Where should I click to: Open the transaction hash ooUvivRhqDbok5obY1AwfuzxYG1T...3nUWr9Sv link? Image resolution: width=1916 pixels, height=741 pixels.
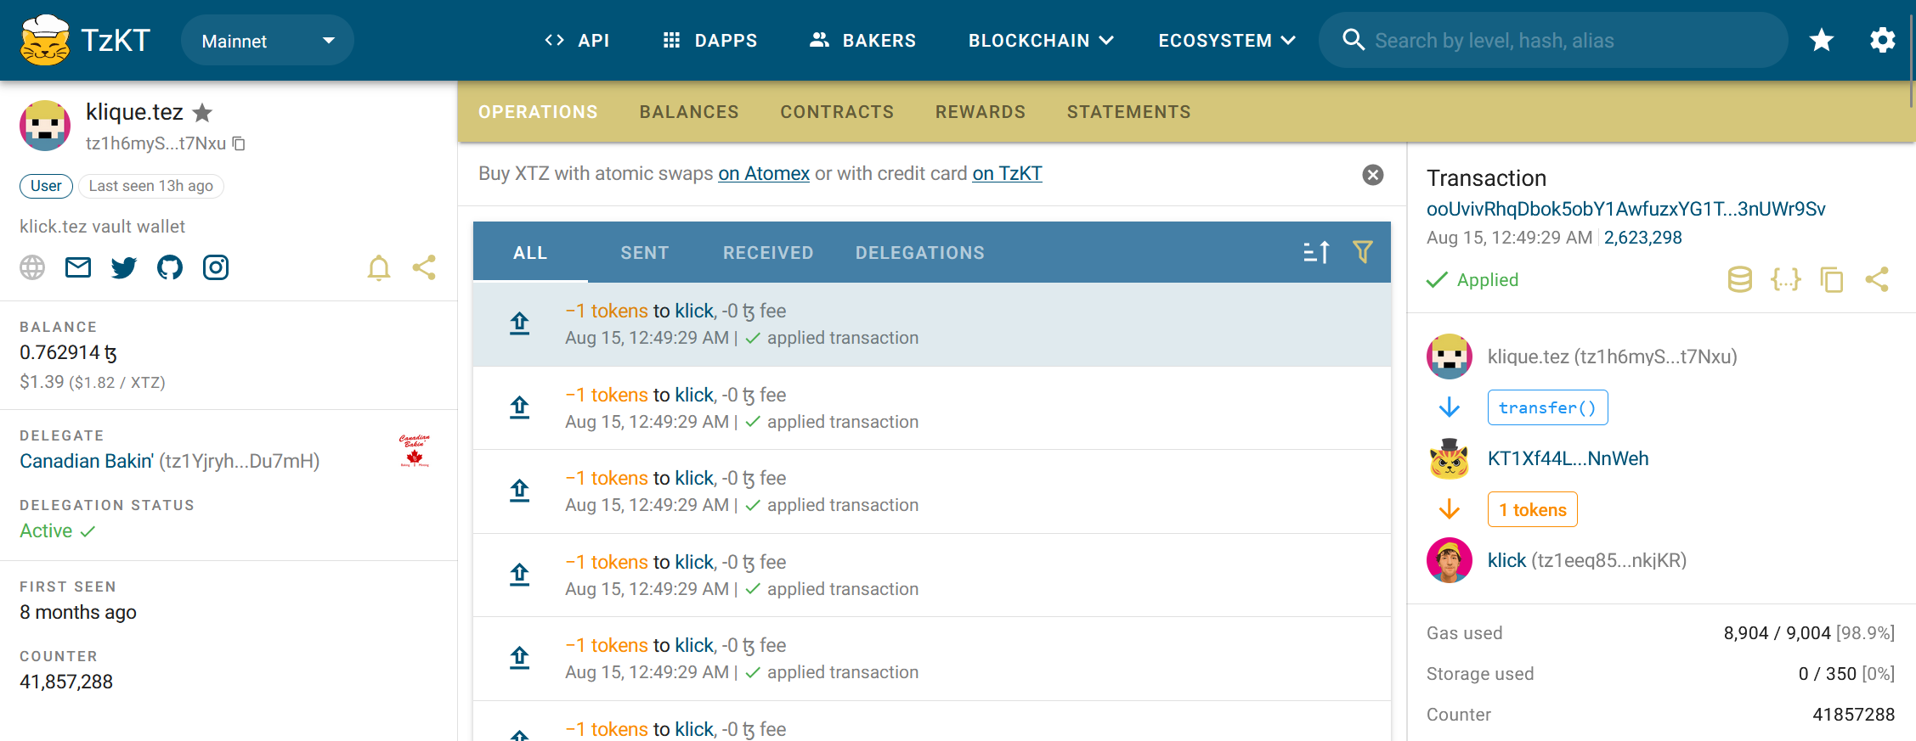[1625, 209]
